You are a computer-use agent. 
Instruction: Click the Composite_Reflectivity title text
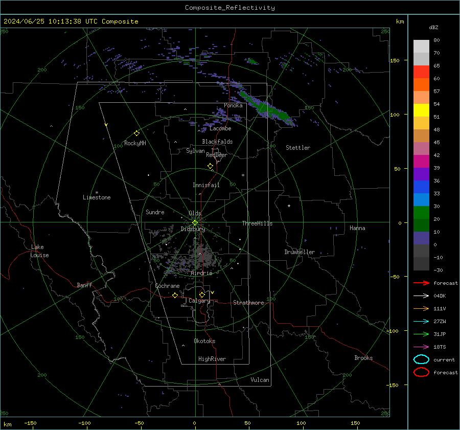pyautogui.click(x=229, y=8)
